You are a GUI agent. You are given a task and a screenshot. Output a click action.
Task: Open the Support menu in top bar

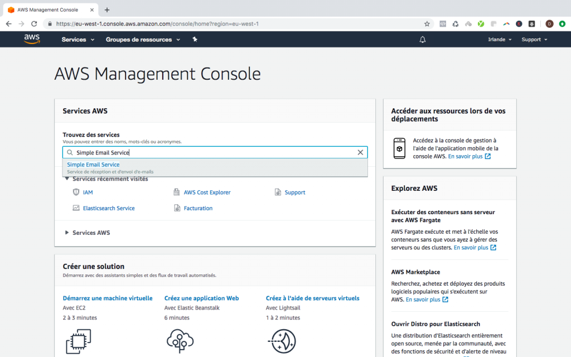(x=534, y=40)
